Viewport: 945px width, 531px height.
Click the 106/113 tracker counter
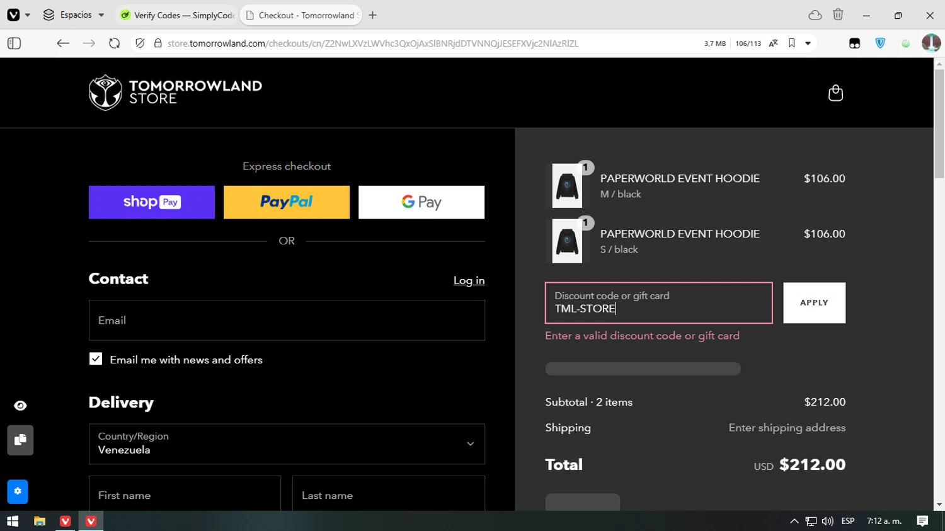pyautogui.click(x=748, y=43)
